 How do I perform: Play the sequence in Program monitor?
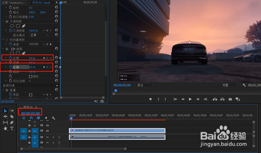coord(190,99)
